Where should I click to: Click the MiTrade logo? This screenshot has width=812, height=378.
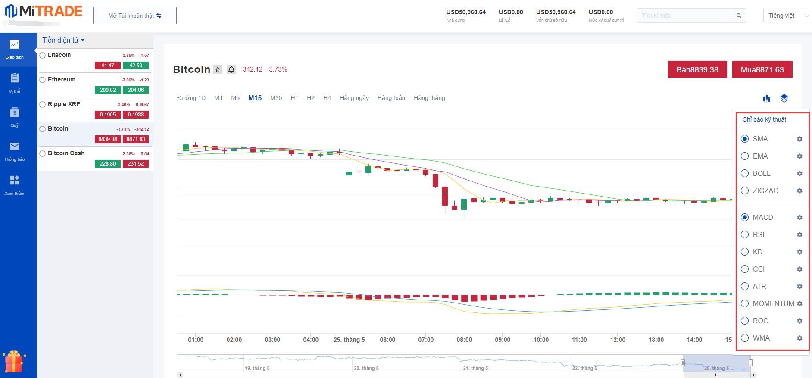click(x=43, y=12)
